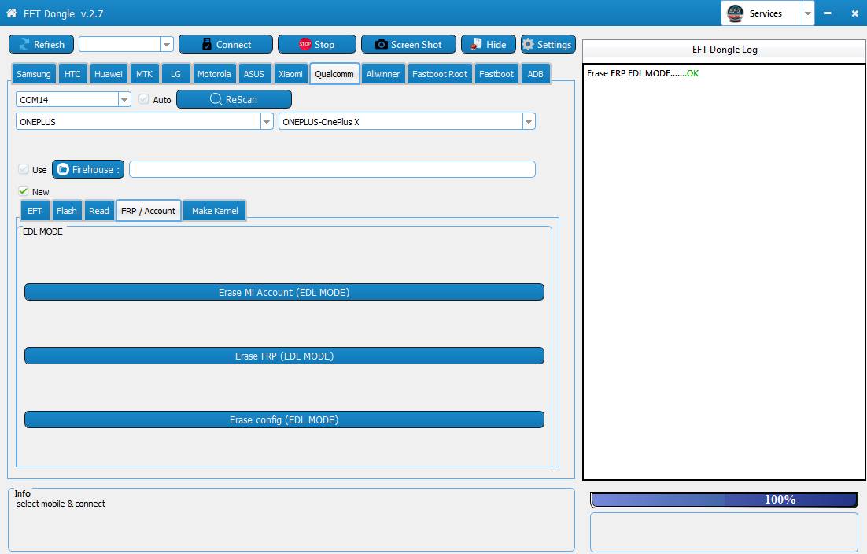Screen dimensions: 867x554
Task: Select the Motorola tab
Action: click(214, 73)
